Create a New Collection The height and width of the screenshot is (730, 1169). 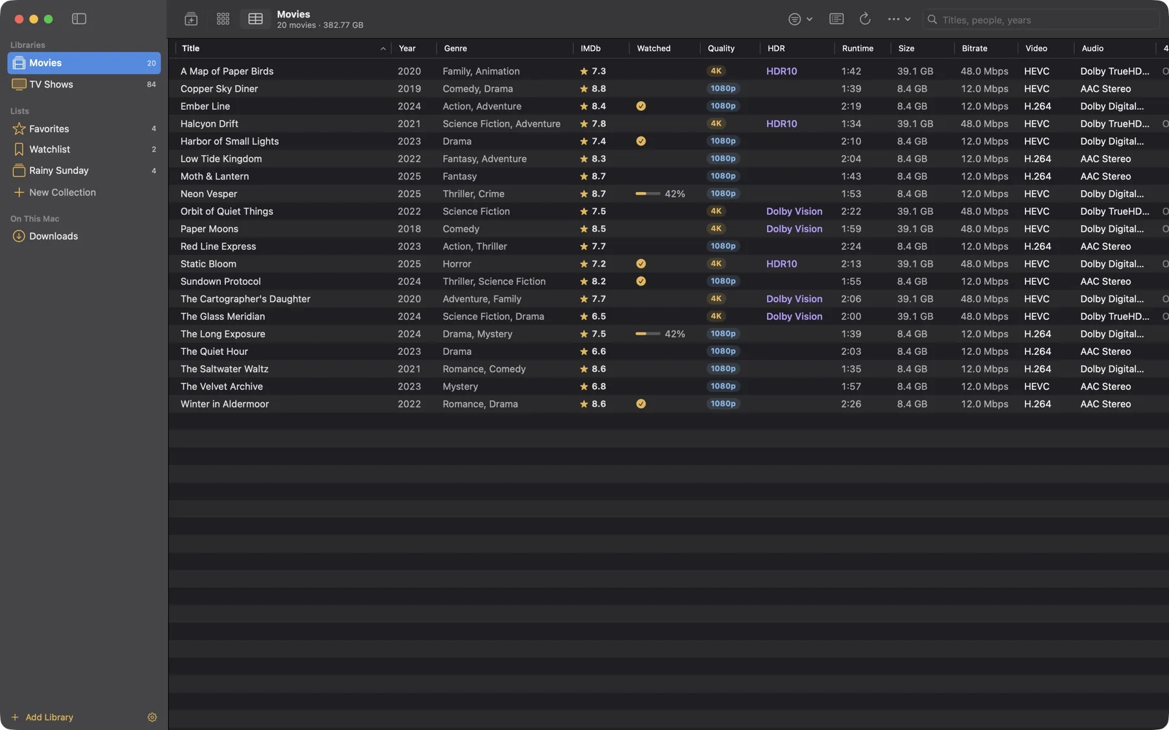tap(55, 193)
